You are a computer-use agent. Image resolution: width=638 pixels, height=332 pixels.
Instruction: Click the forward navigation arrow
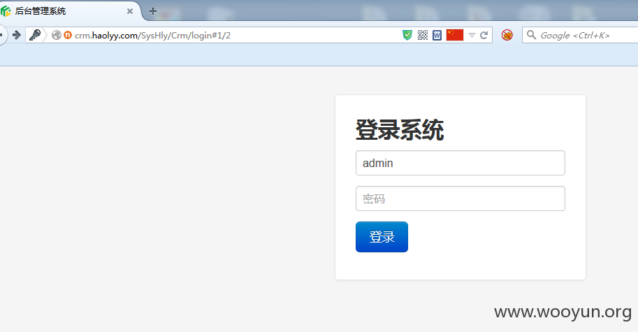pyautogui.click(x=17, y=35)
